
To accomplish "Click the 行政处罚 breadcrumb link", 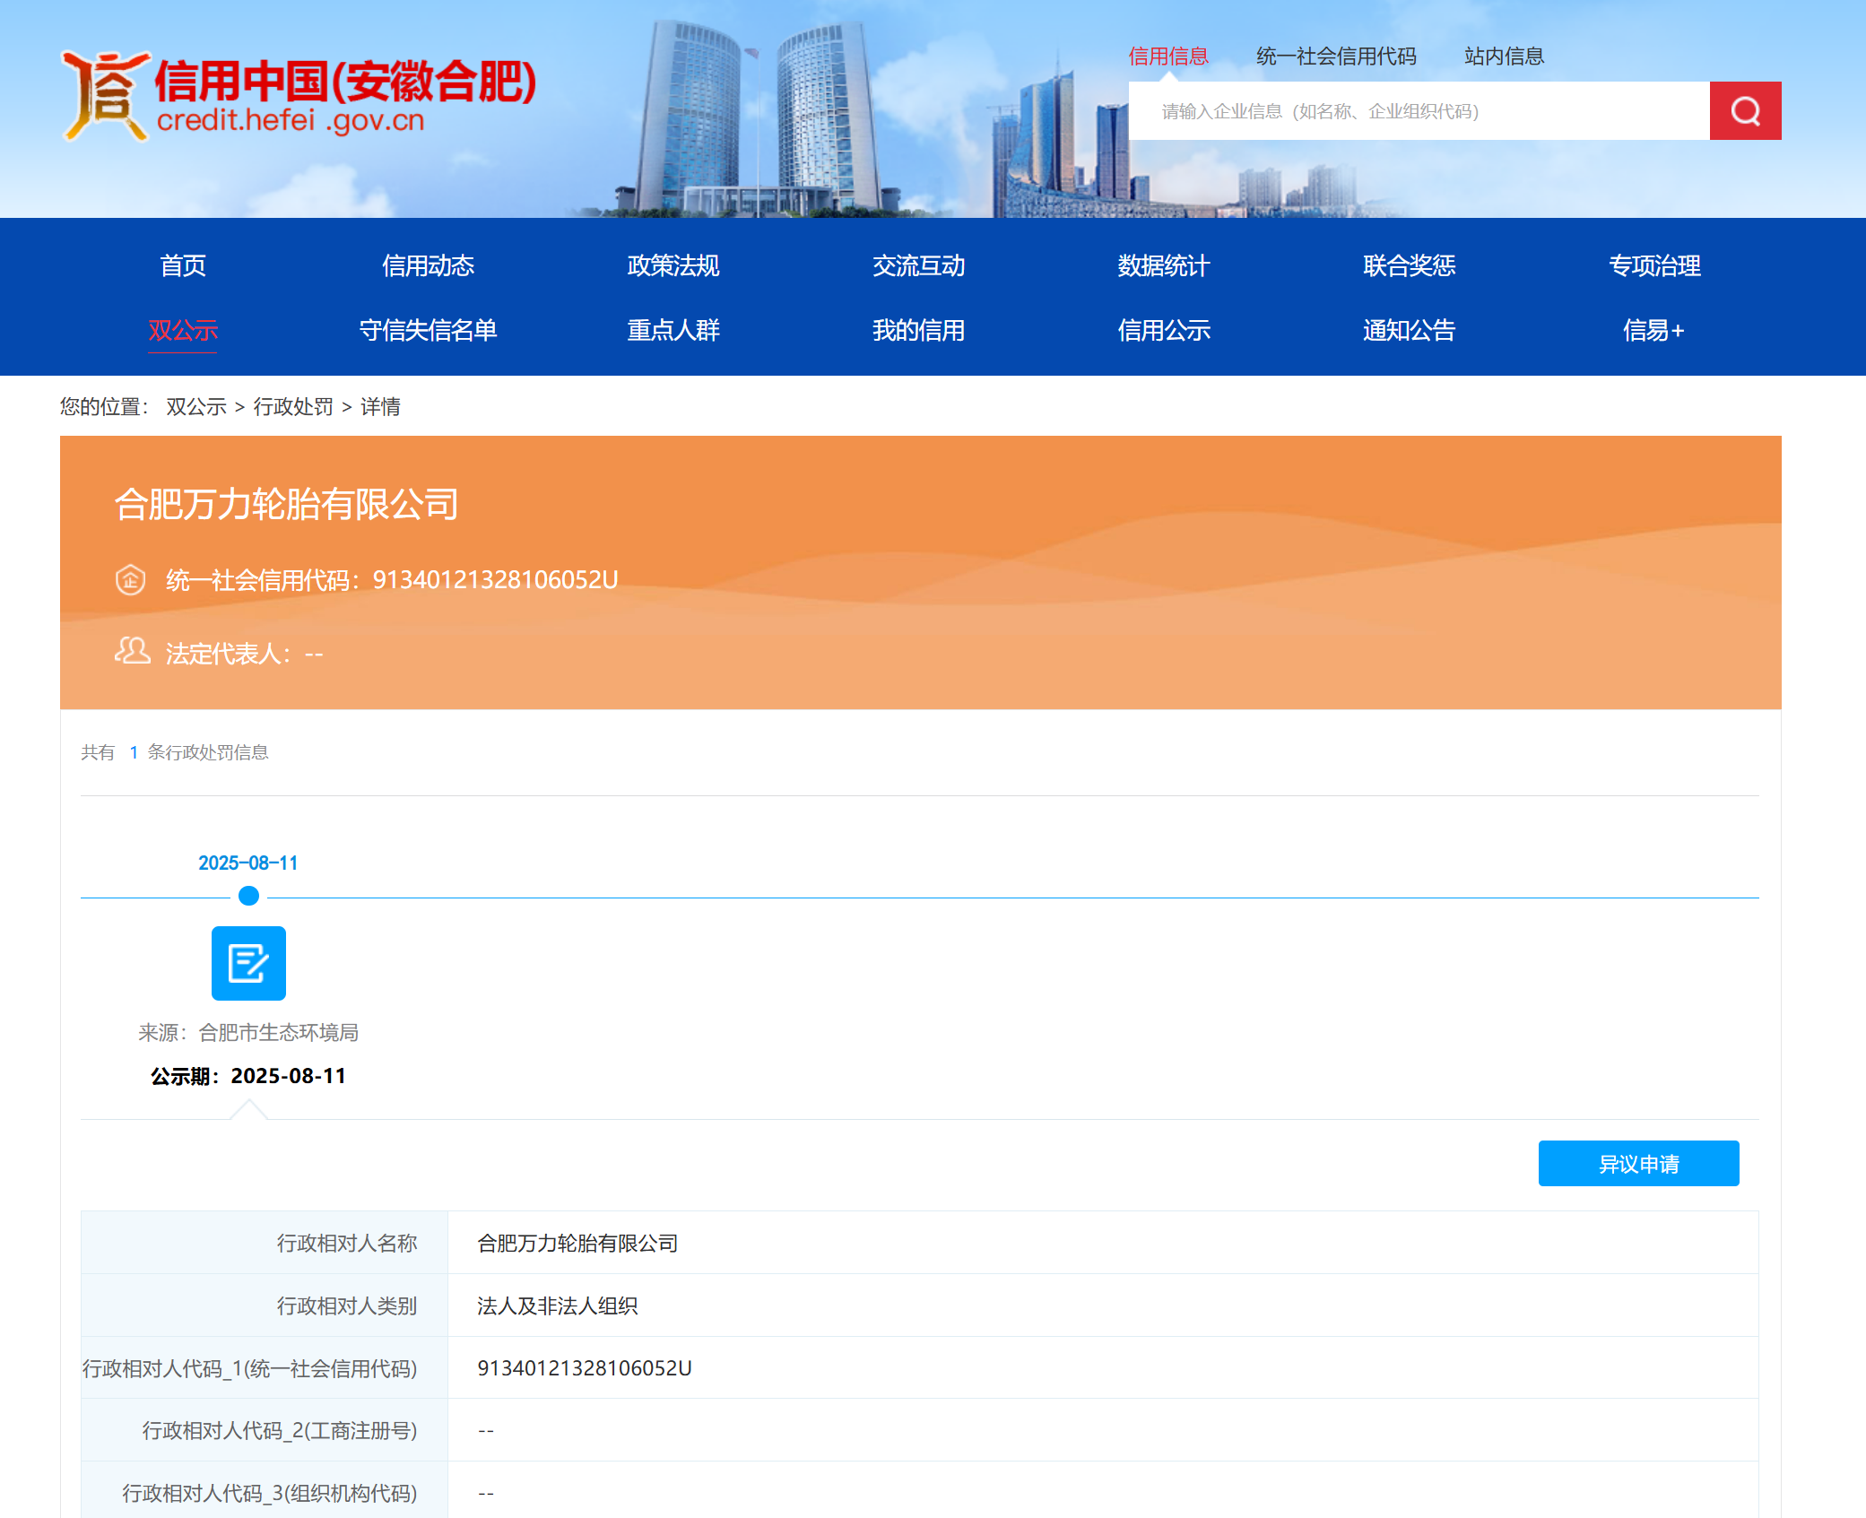I will 293,406.
